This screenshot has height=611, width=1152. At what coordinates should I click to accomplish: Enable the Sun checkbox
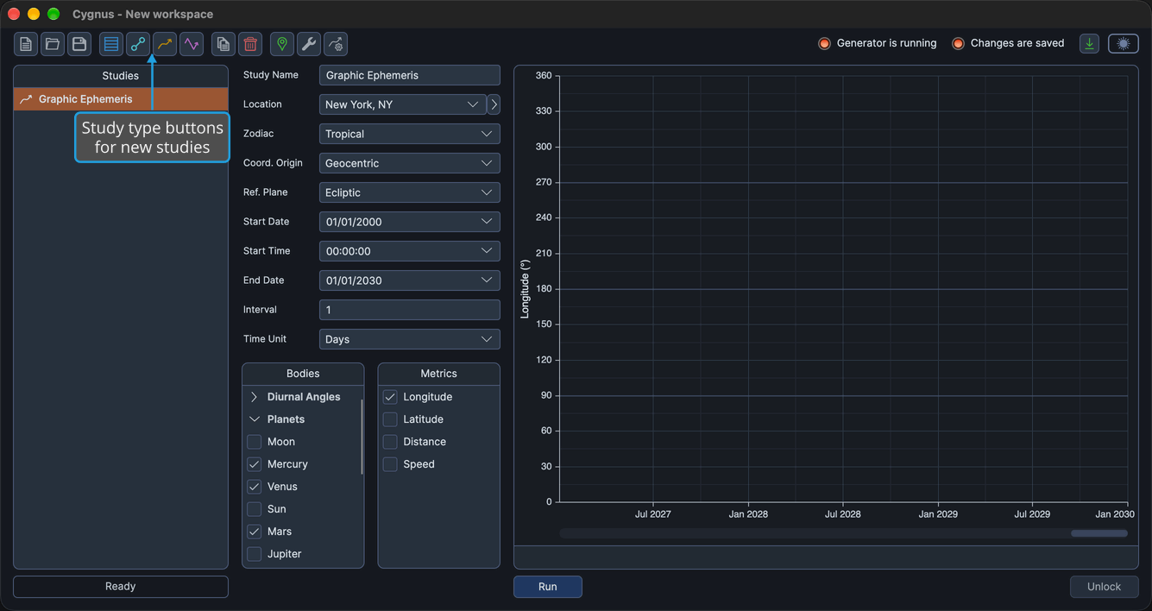255,509
